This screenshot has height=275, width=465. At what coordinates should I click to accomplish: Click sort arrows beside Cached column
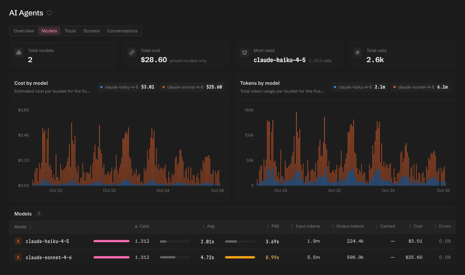pyautogui.click(x=377, y=226)
